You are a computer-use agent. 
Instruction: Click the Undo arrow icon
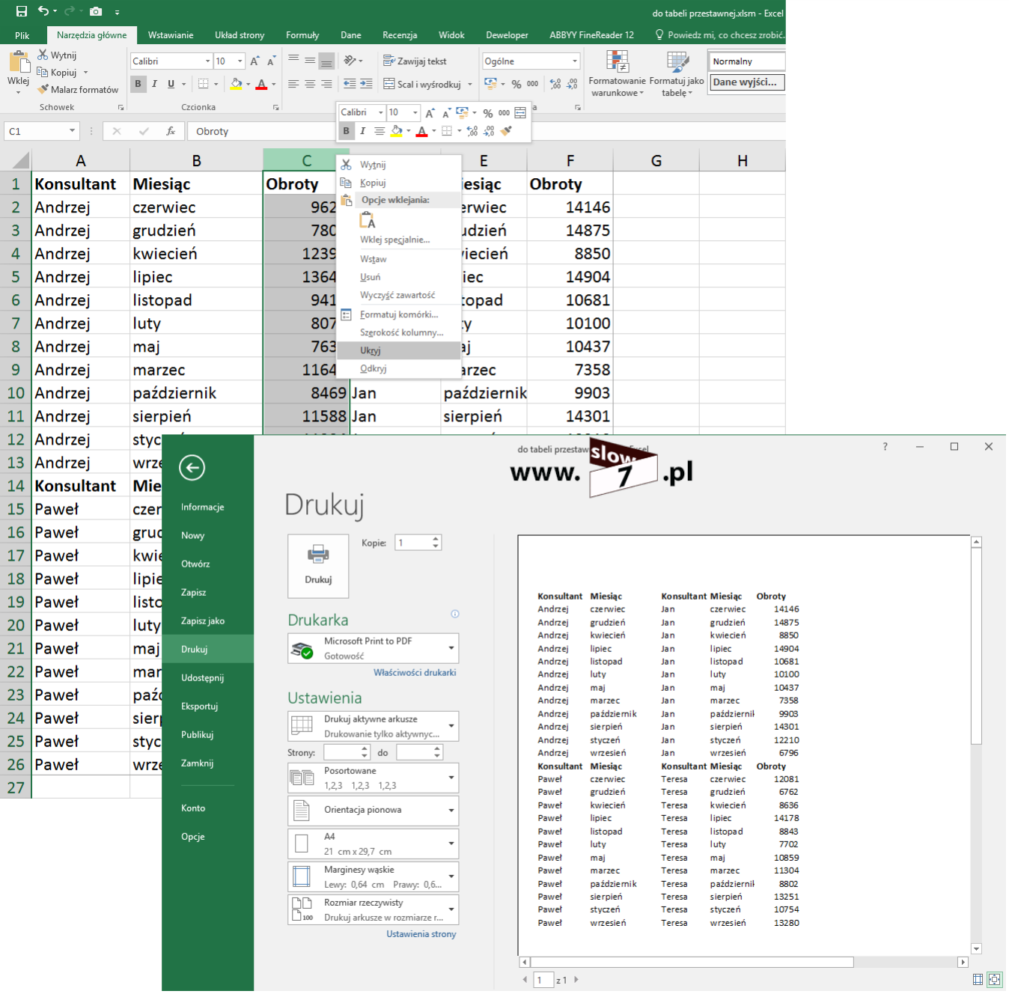(x=43, y=11)
